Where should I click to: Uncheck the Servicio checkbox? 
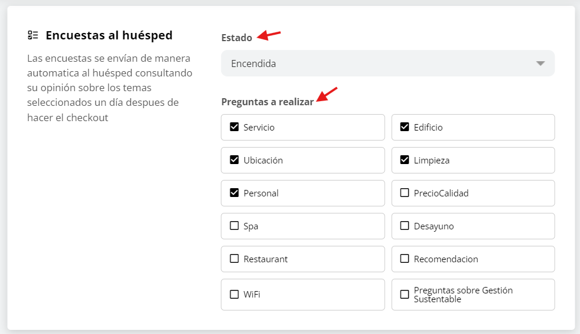(234, 127)
